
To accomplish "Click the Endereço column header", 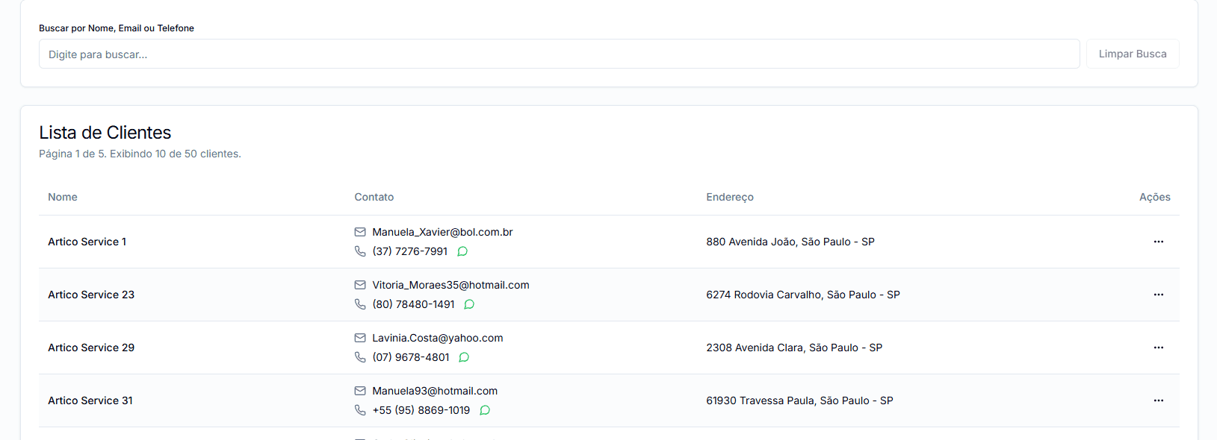I will pyautogui.click(x=729, y=197).
